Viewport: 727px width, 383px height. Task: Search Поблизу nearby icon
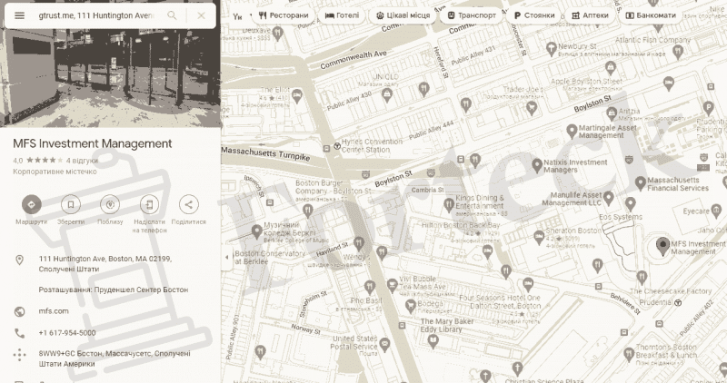coord(110,204)
